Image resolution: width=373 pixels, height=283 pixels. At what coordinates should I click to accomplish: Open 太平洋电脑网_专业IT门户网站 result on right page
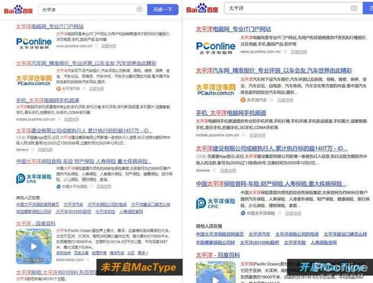click(233, 29)
